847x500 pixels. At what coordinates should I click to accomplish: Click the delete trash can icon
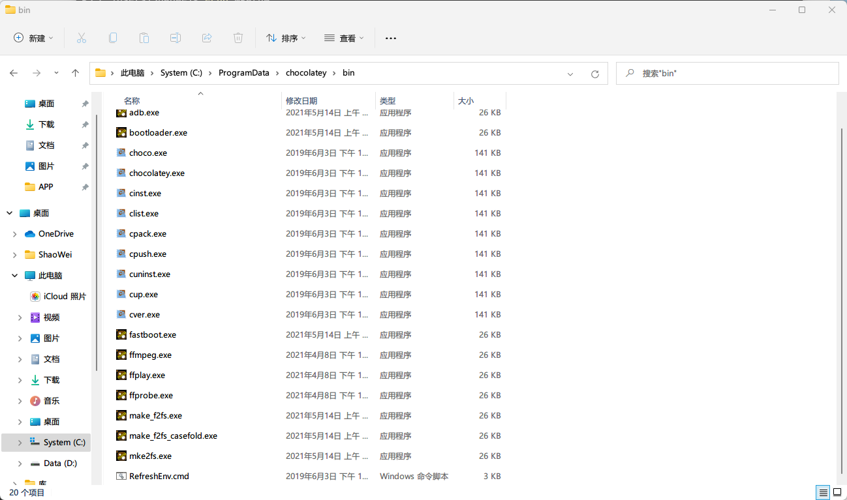coord(238,38)
